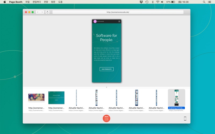Go back to previous page
The image size is (215, 134).
[x=38, y=12]
